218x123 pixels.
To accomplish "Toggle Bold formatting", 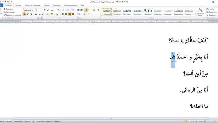I will (25, 14).
